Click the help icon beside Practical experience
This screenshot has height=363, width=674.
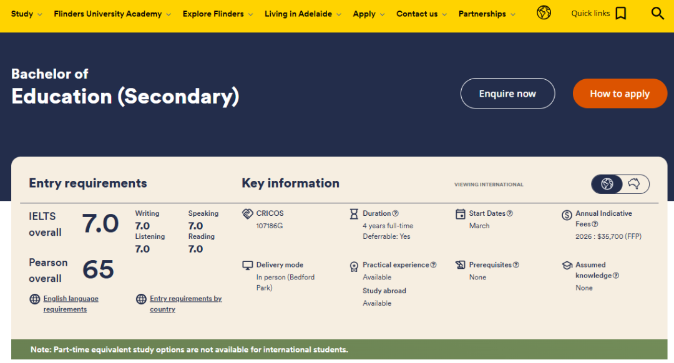click(x=433, y=265)
